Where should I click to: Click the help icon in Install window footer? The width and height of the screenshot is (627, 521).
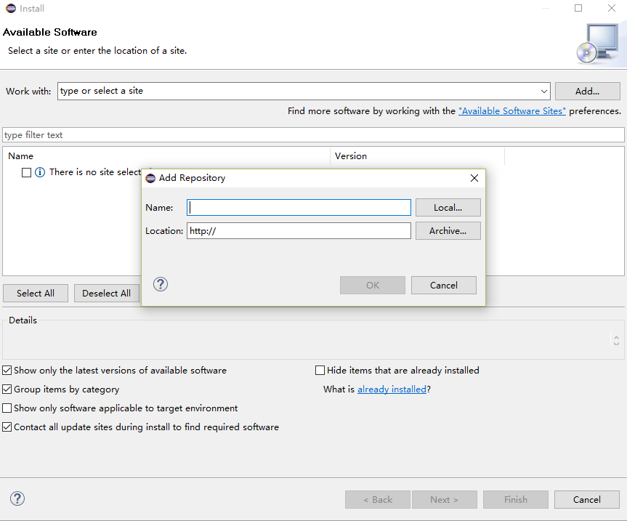click(17, 498)
